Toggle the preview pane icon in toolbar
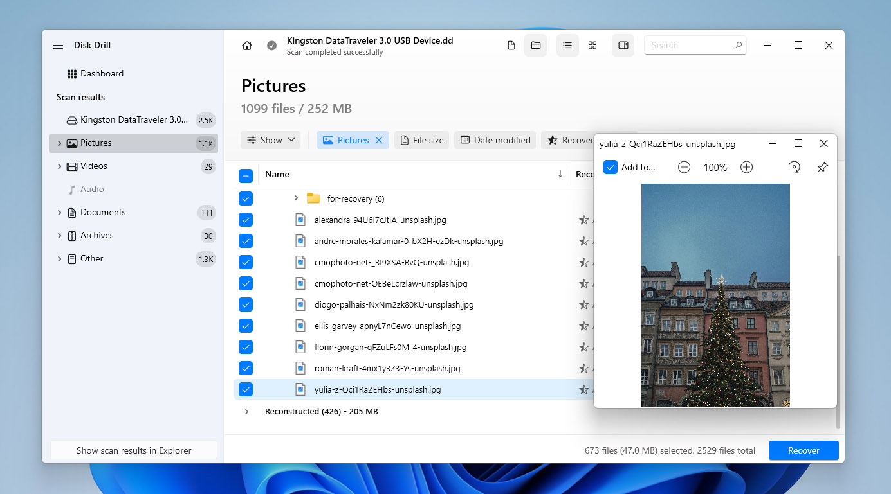This screenshot has height=494, width=891. click(622, 45)
